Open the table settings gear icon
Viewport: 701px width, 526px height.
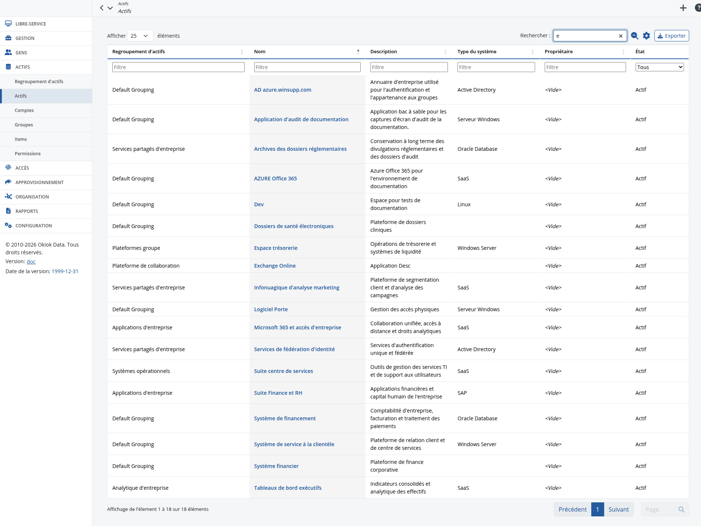coord(646,36)
